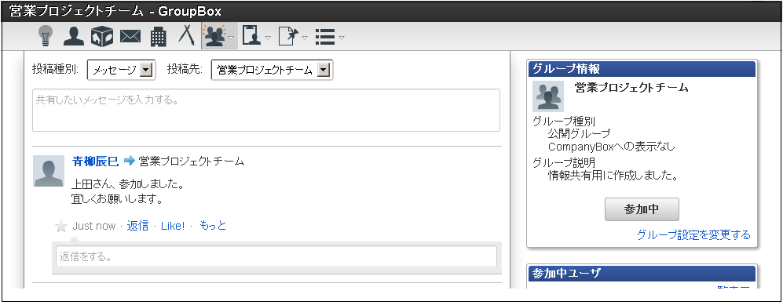
Task: Click the もっと more link
Action: click(213, 226)
